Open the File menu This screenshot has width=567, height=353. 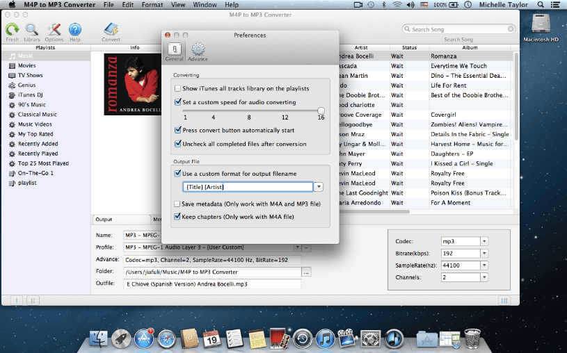[109, 5]
